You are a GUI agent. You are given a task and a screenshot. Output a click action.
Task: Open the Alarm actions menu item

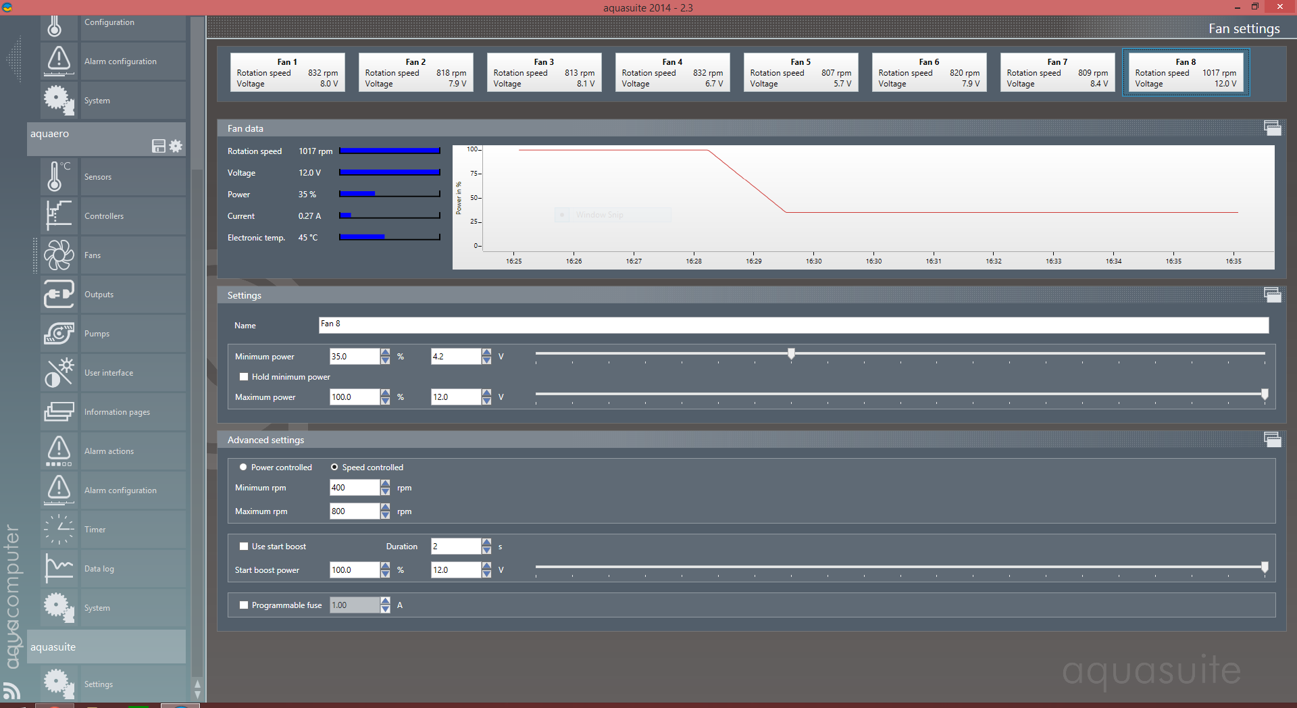[x=109, y=451]
